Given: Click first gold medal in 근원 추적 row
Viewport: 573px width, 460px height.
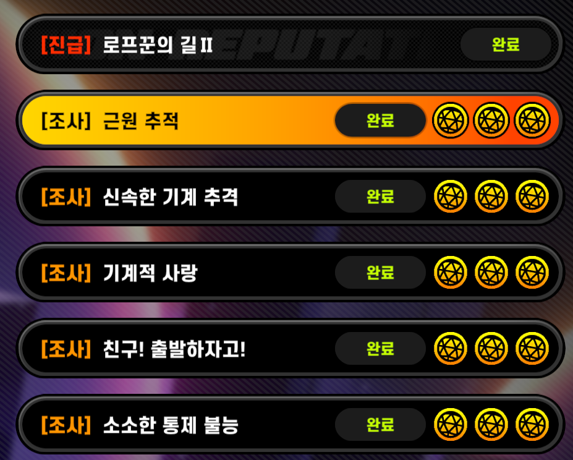Looking at the screenshot, I should (x=450, y=121).
